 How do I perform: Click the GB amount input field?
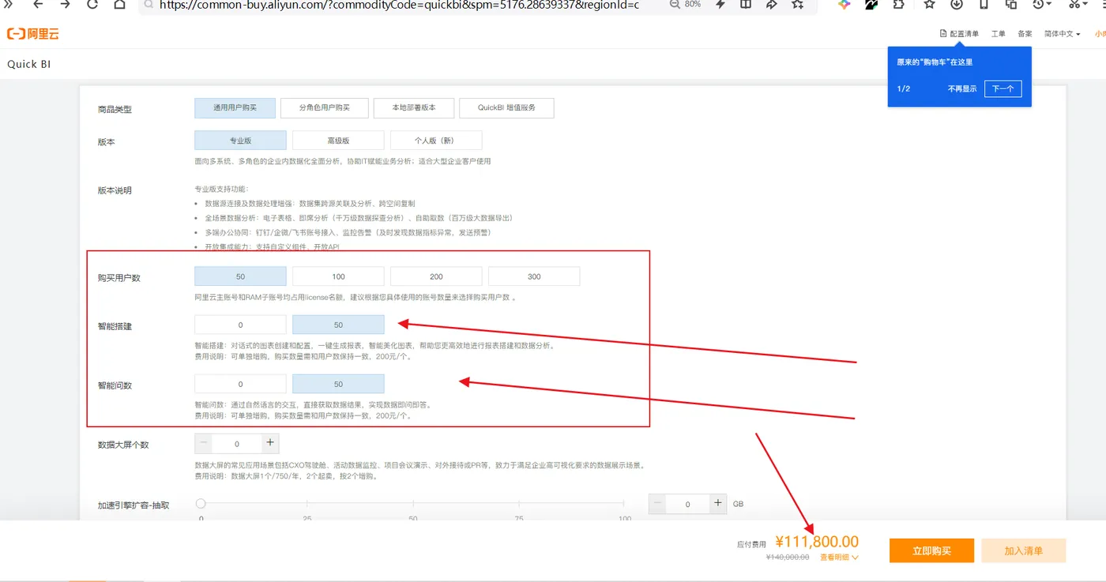coord(687,504)
